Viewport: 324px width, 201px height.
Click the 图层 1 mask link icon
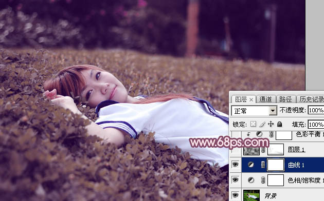[263, 150]
